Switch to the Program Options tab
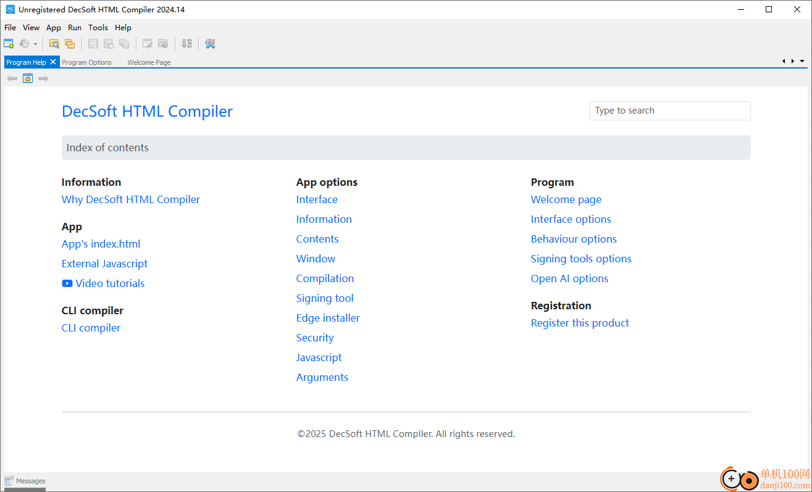This screenshot has width=812, height=492. click(86, 62)
